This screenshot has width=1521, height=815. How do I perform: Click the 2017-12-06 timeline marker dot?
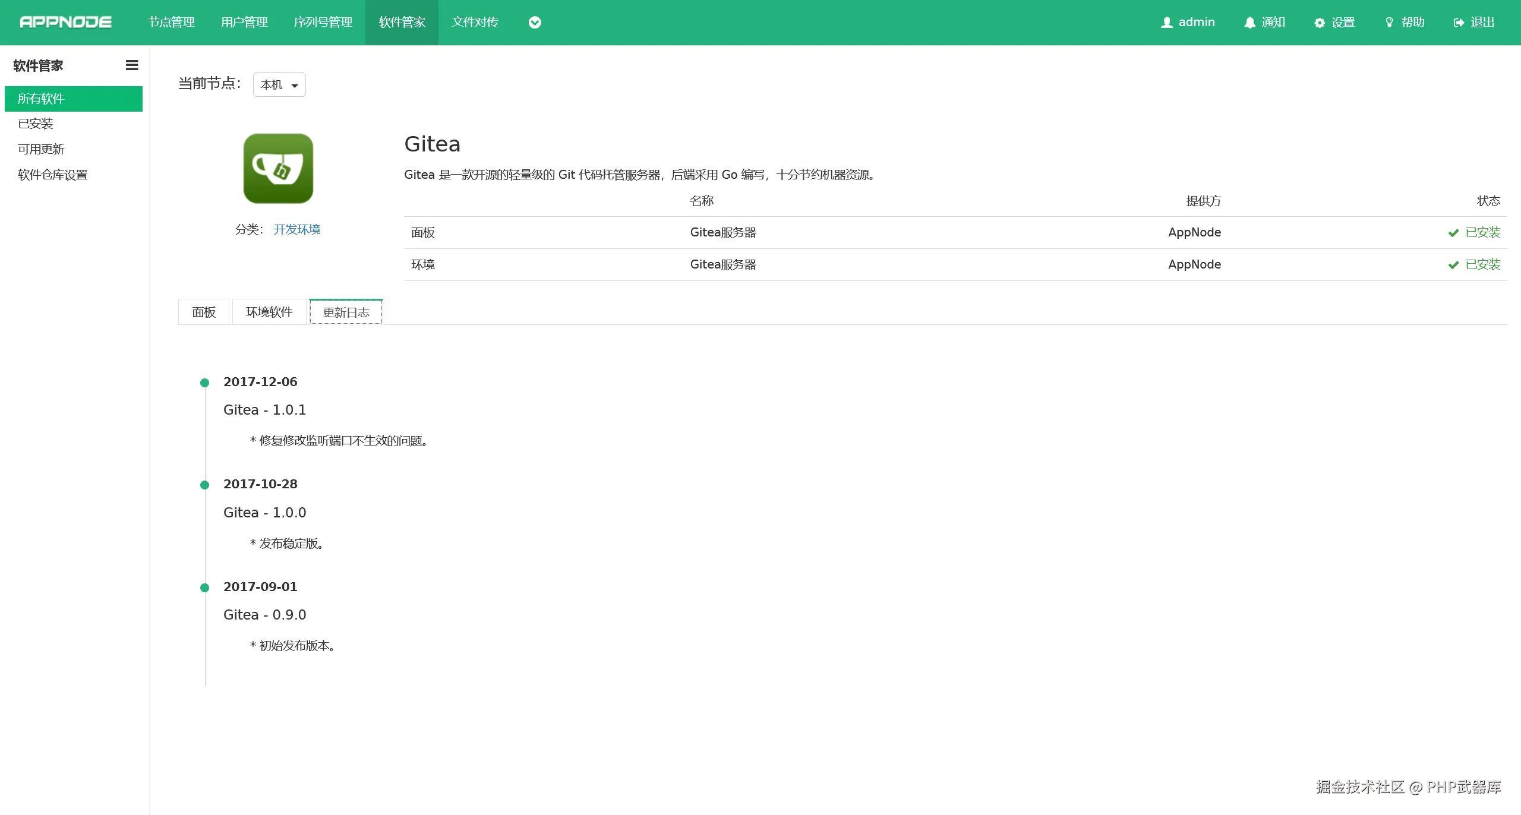205,383
